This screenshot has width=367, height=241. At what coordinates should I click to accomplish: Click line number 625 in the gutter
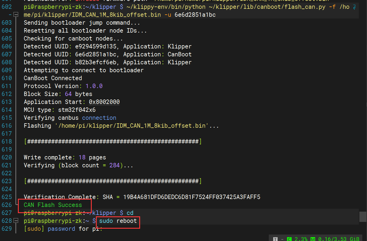6,197
